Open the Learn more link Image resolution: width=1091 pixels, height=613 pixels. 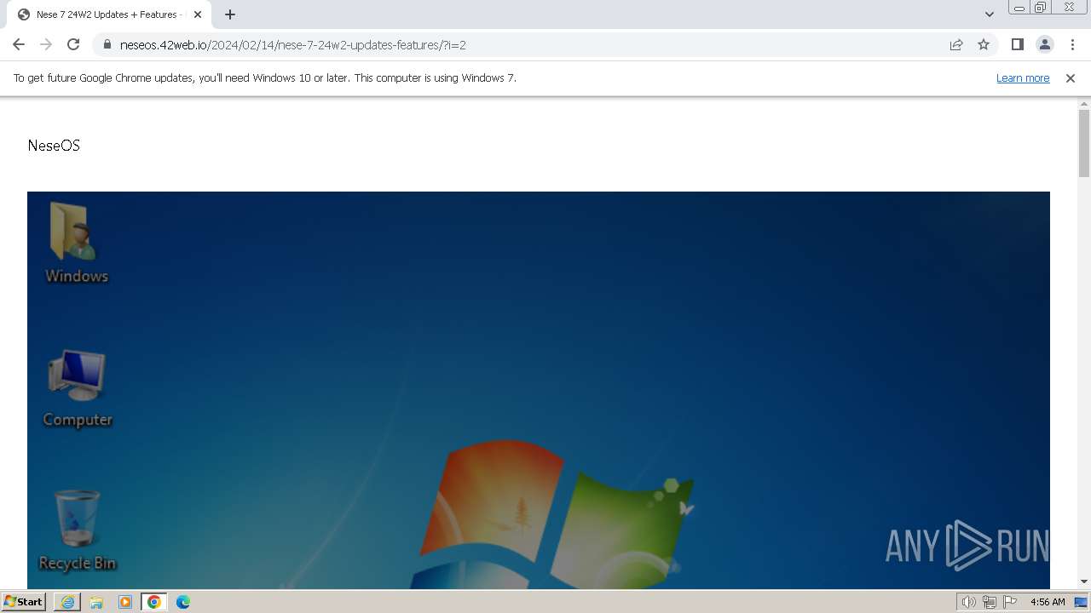coord(1023,77)
